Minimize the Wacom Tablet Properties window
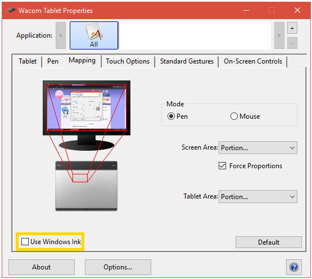This screenshot has height=279, width=312. [x=246, y=10]
